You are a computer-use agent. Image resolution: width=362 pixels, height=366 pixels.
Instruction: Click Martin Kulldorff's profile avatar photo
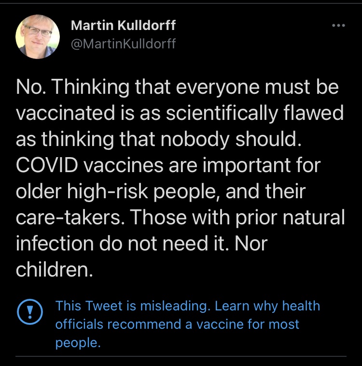tap(38, 37)
